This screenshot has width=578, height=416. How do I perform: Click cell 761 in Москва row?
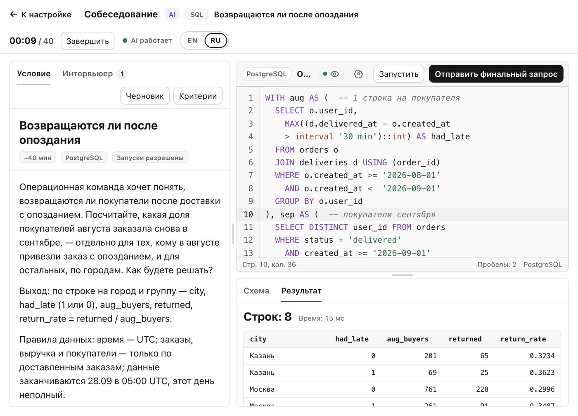pos(430,389)
